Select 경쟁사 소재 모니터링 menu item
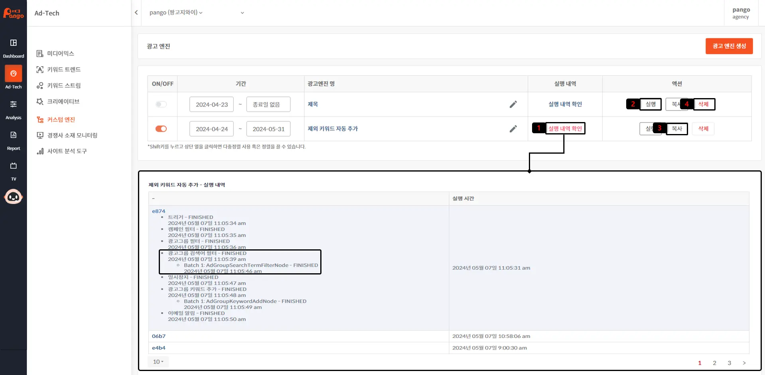The width and height of the screenshot is (765, 375). (72, 135)
